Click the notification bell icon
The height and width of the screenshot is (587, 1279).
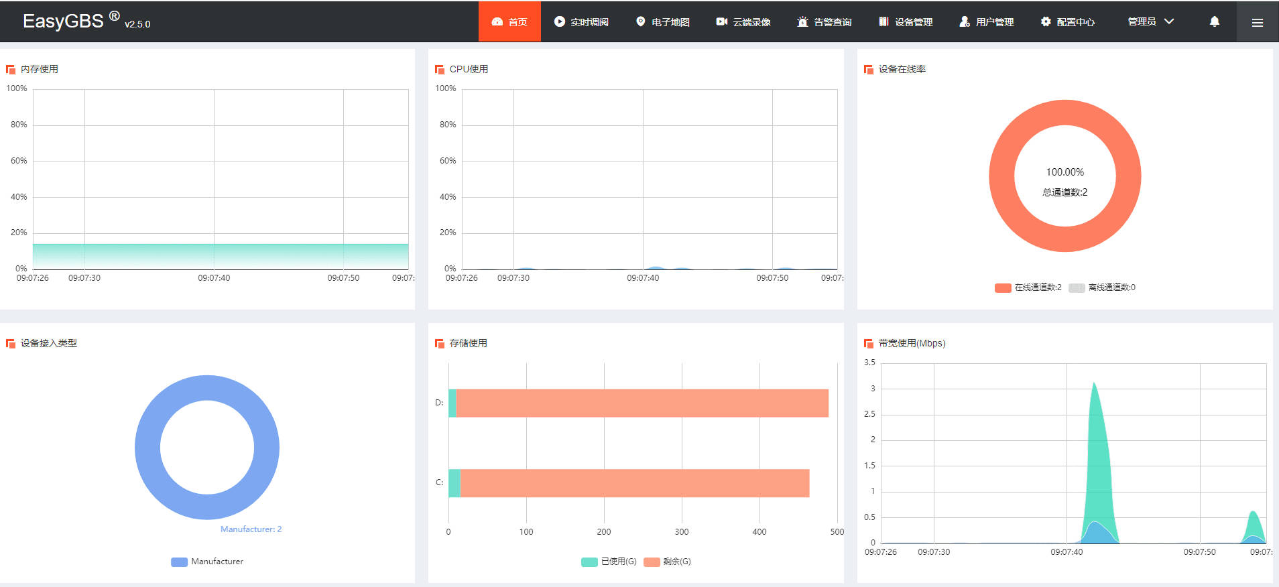[1214, 21]
